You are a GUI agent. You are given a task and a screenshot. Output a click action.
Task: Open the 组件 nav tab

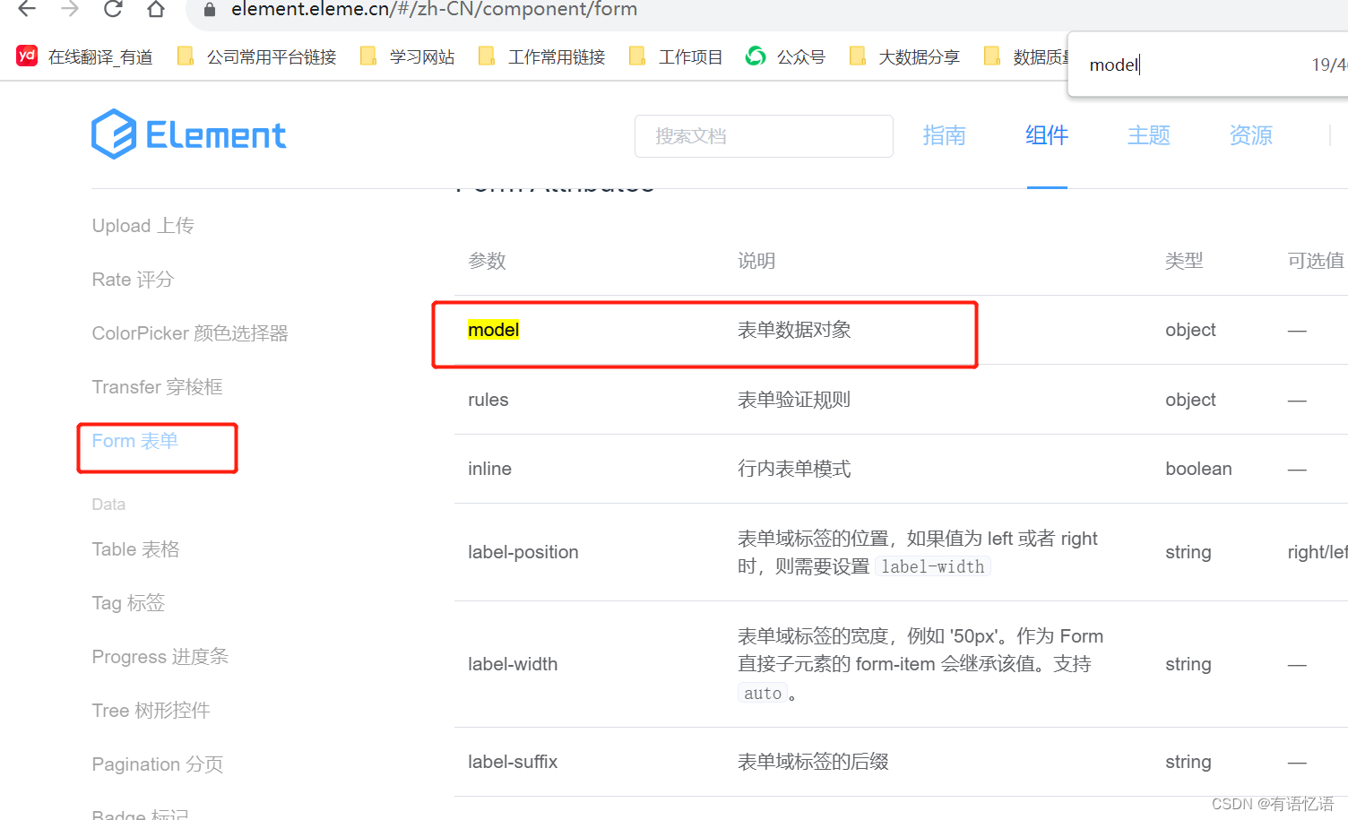[1047, 135]
